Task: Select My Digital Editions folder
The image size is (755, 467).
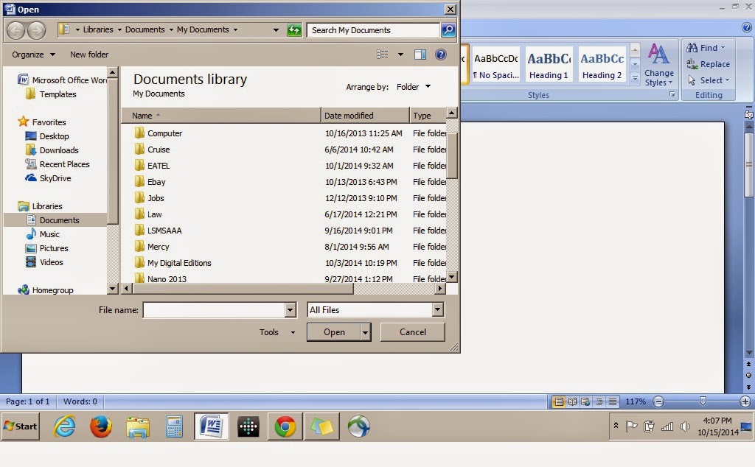Action: tap(179, 263)
